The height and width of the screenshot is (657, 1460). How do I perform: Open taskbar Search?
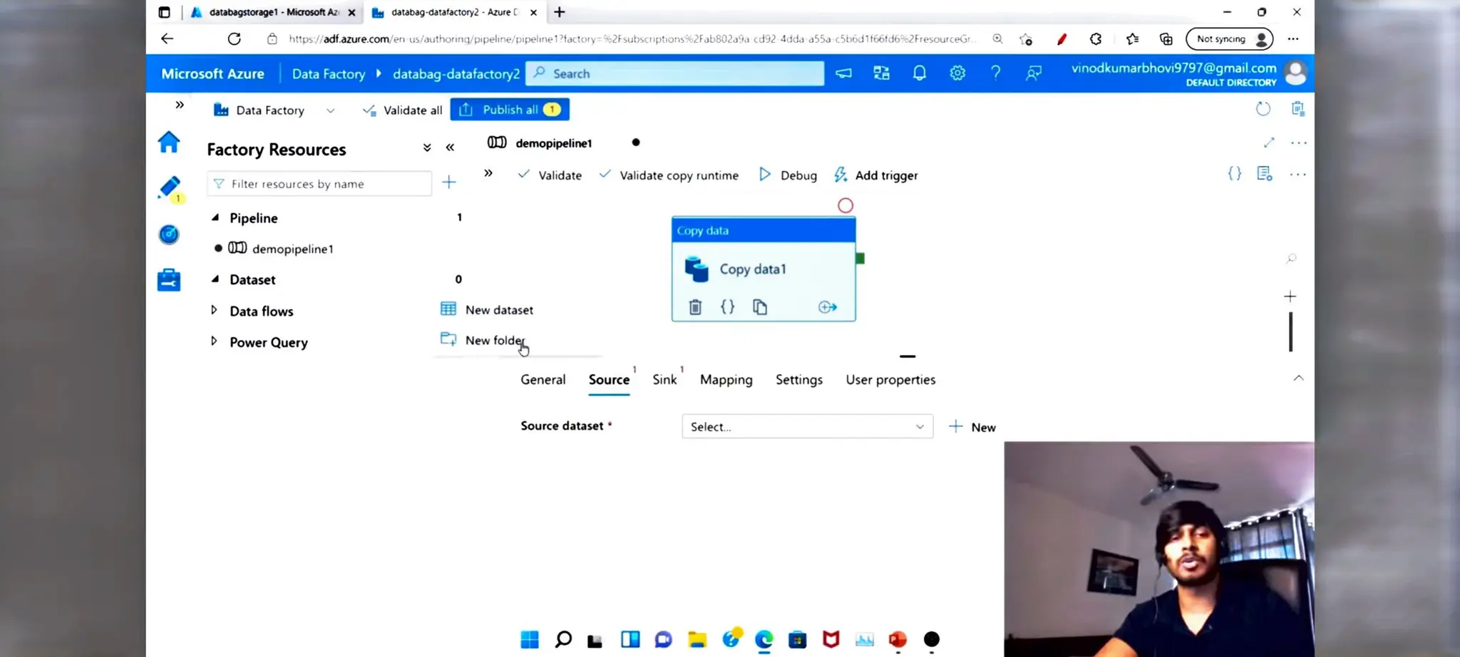[563, 639]
